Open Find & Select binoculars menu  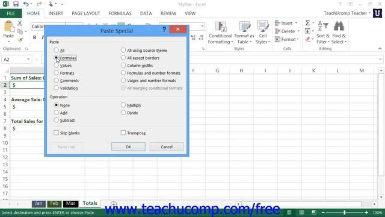pos(339,33)
